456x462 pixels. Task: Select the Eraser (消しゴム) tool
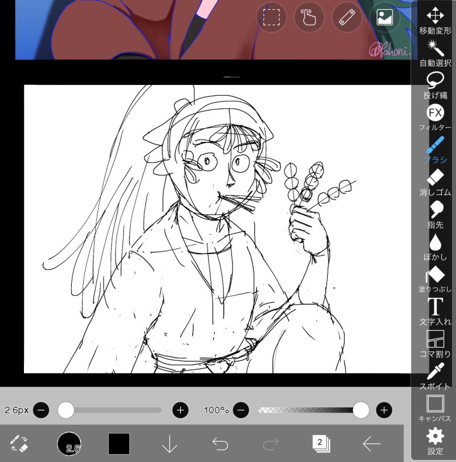[435, 183]
